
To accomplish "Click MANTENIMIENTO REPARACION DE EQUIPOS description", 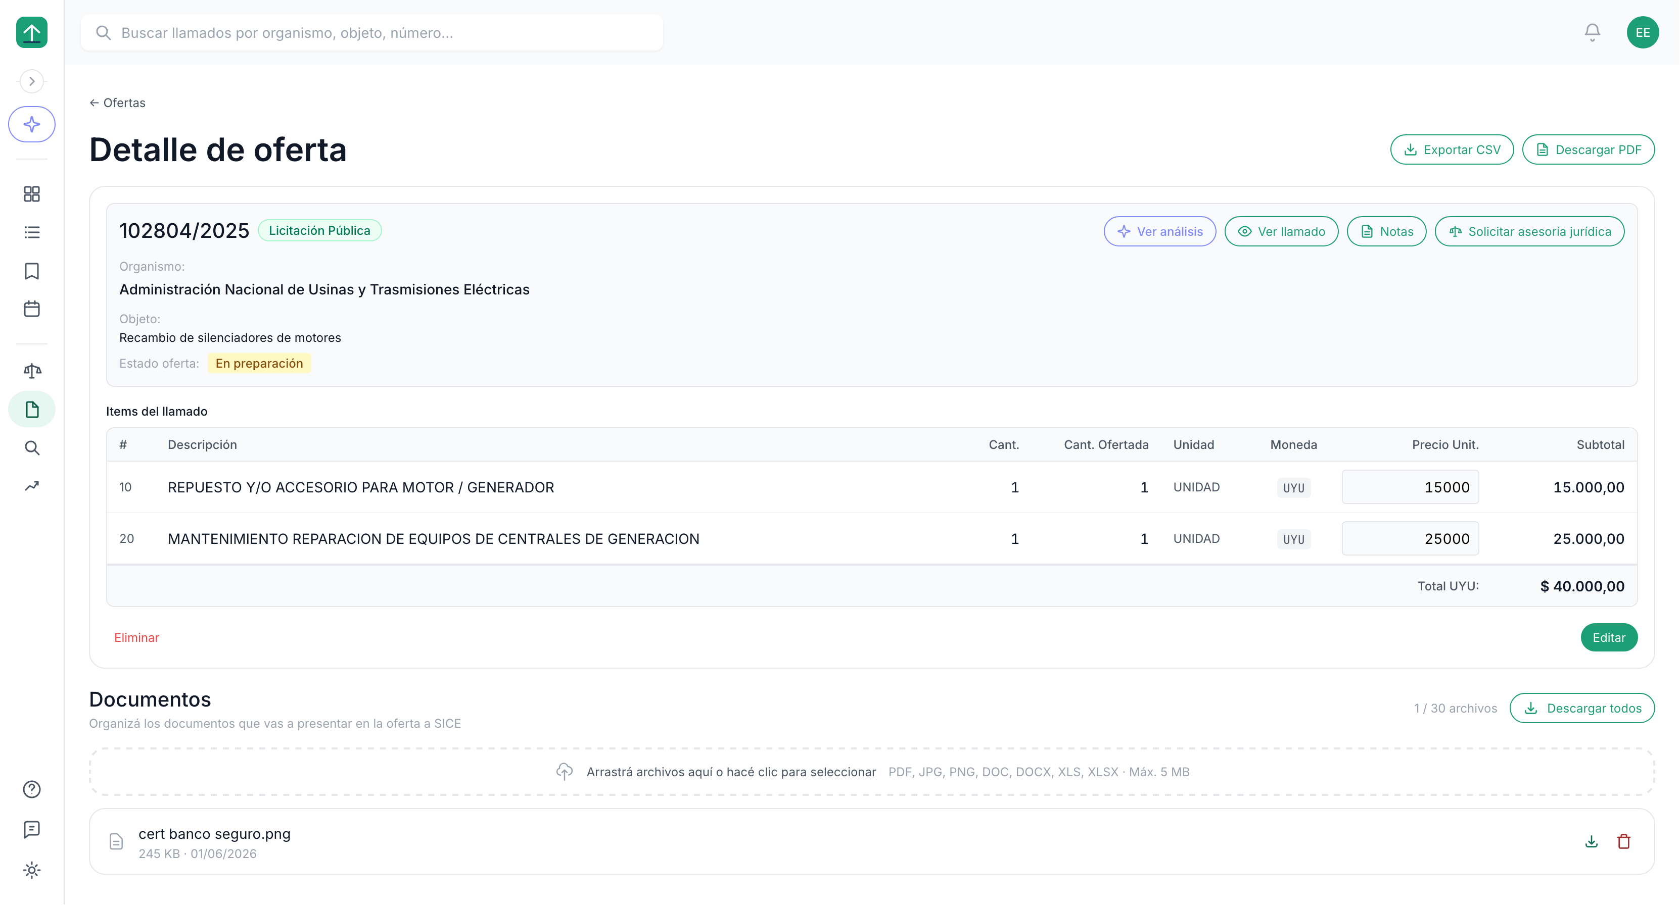I will [x=433, y=538].
